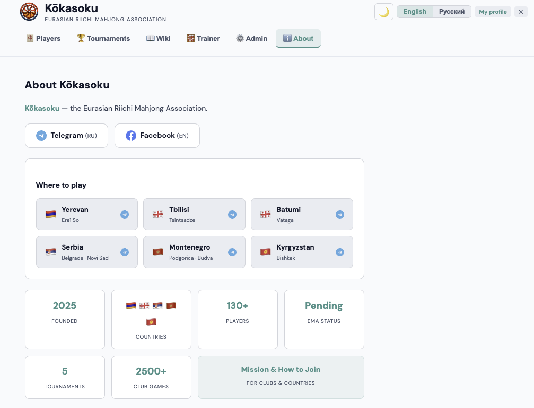Switch language to English
Viewport: 534px width, 408px height.
415,12
